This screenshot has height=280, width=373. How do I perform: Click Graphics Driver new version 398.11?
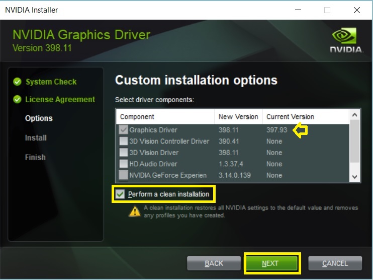(x=228, y=130)
